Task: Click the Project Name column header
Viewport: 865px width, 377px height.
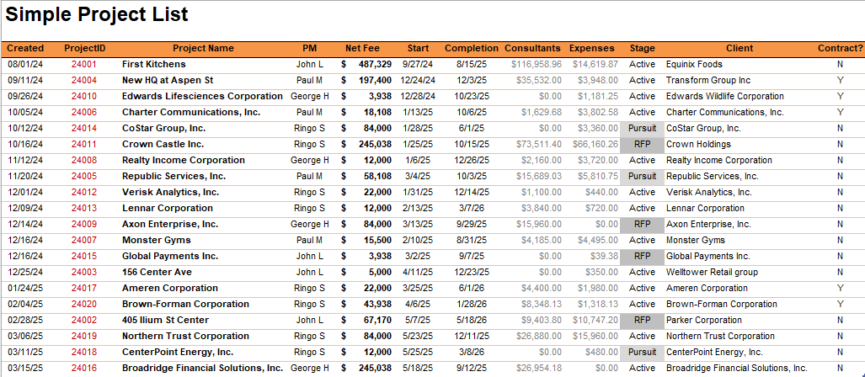Action: pyautogui.click(x=203, y=49)
